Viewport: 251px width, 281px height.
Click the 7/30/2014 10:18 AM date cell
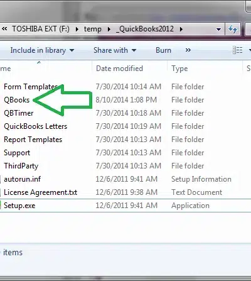(x=129, y=113)
